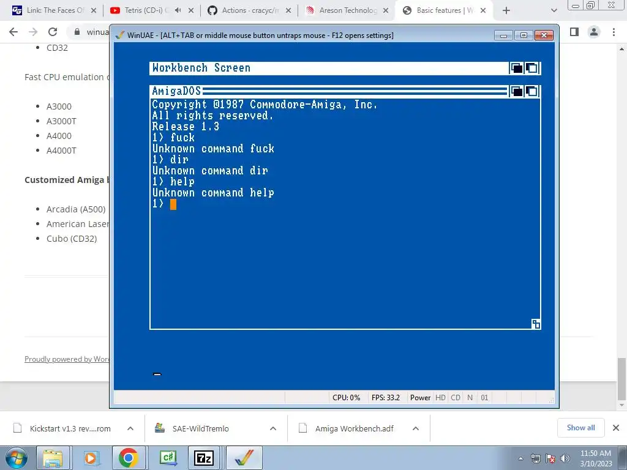Open Chrome three-dot menu
This screenshot has height=470, width=627.
pos(614,32)
